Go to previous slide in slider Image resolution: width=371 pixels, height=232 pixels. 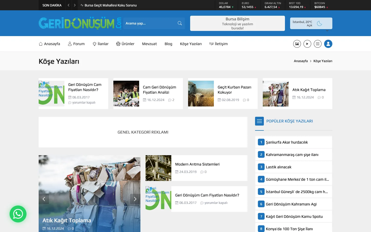point(44,199)
